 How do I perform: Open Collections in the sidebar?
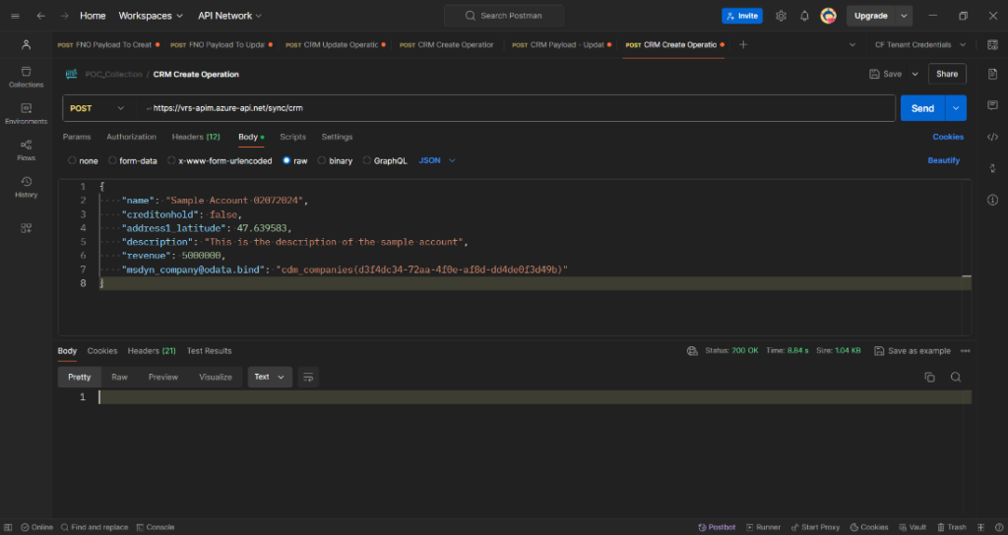27,77
